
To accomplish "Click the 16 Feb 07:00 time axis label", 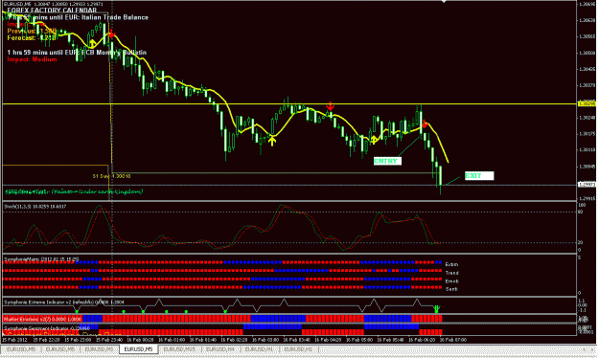I will [453, 340].
